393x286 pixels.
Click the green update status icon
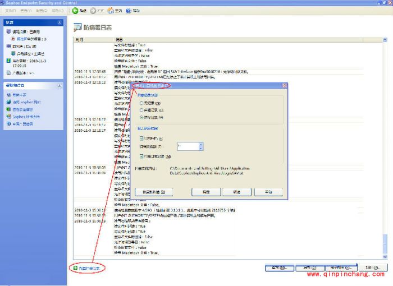pos(8,60)
